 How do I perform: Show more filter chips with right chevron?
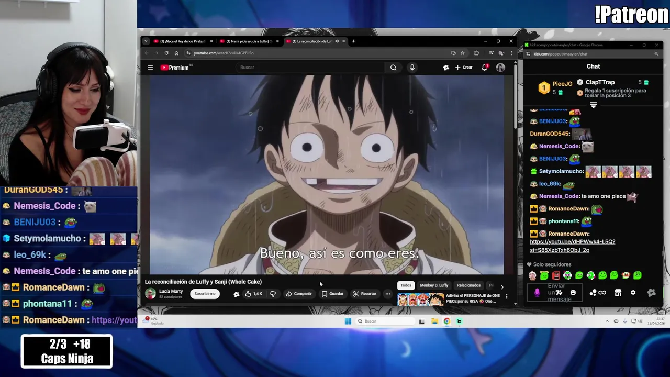[502, 286]
